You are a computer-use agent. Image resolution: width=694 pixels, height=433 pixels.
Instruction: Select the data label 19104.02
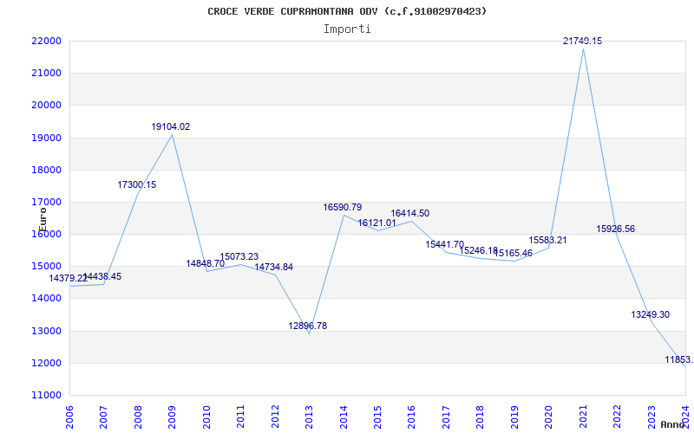coord(171,126)
